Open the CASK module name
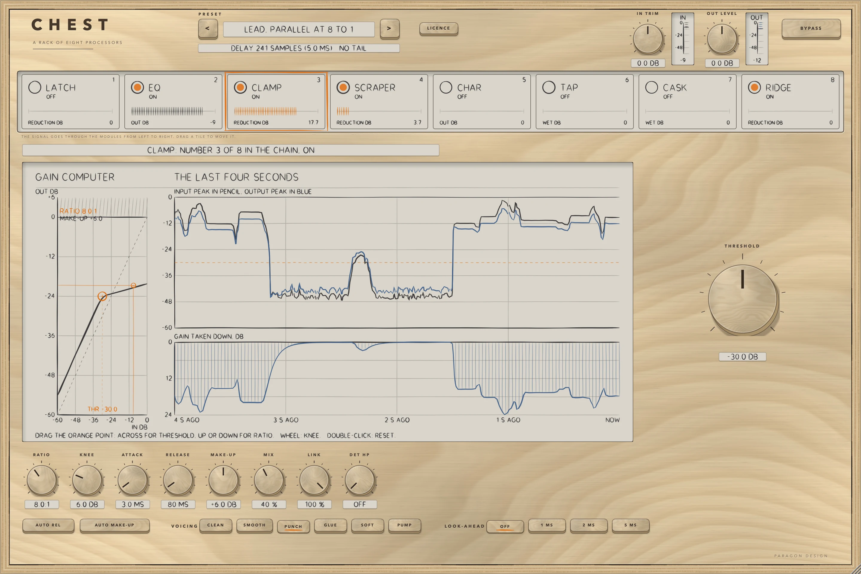 [675, 88]
